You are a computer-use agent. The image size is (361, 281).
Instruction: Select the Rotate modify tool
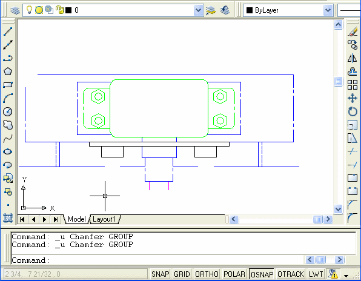(353, 111)
